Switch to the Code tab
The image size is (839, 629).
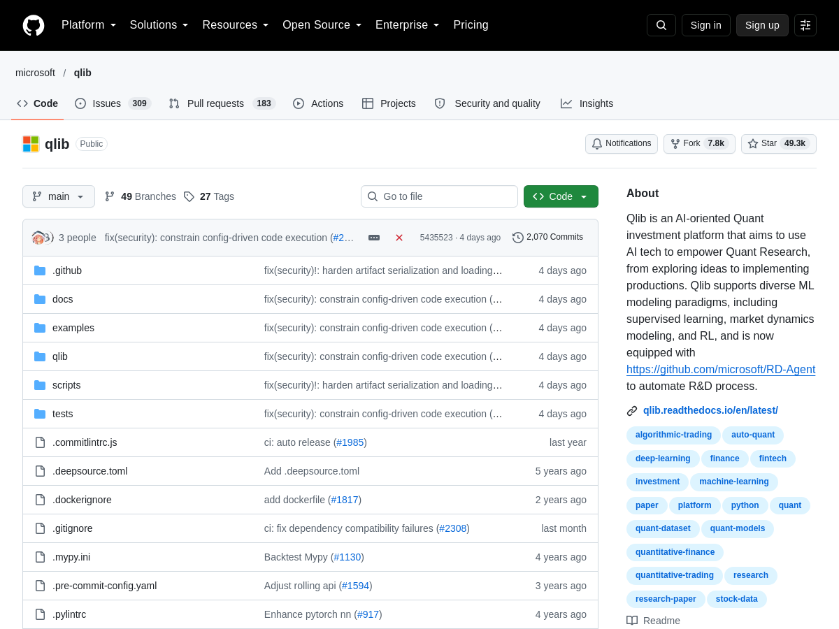coord(38,103)
